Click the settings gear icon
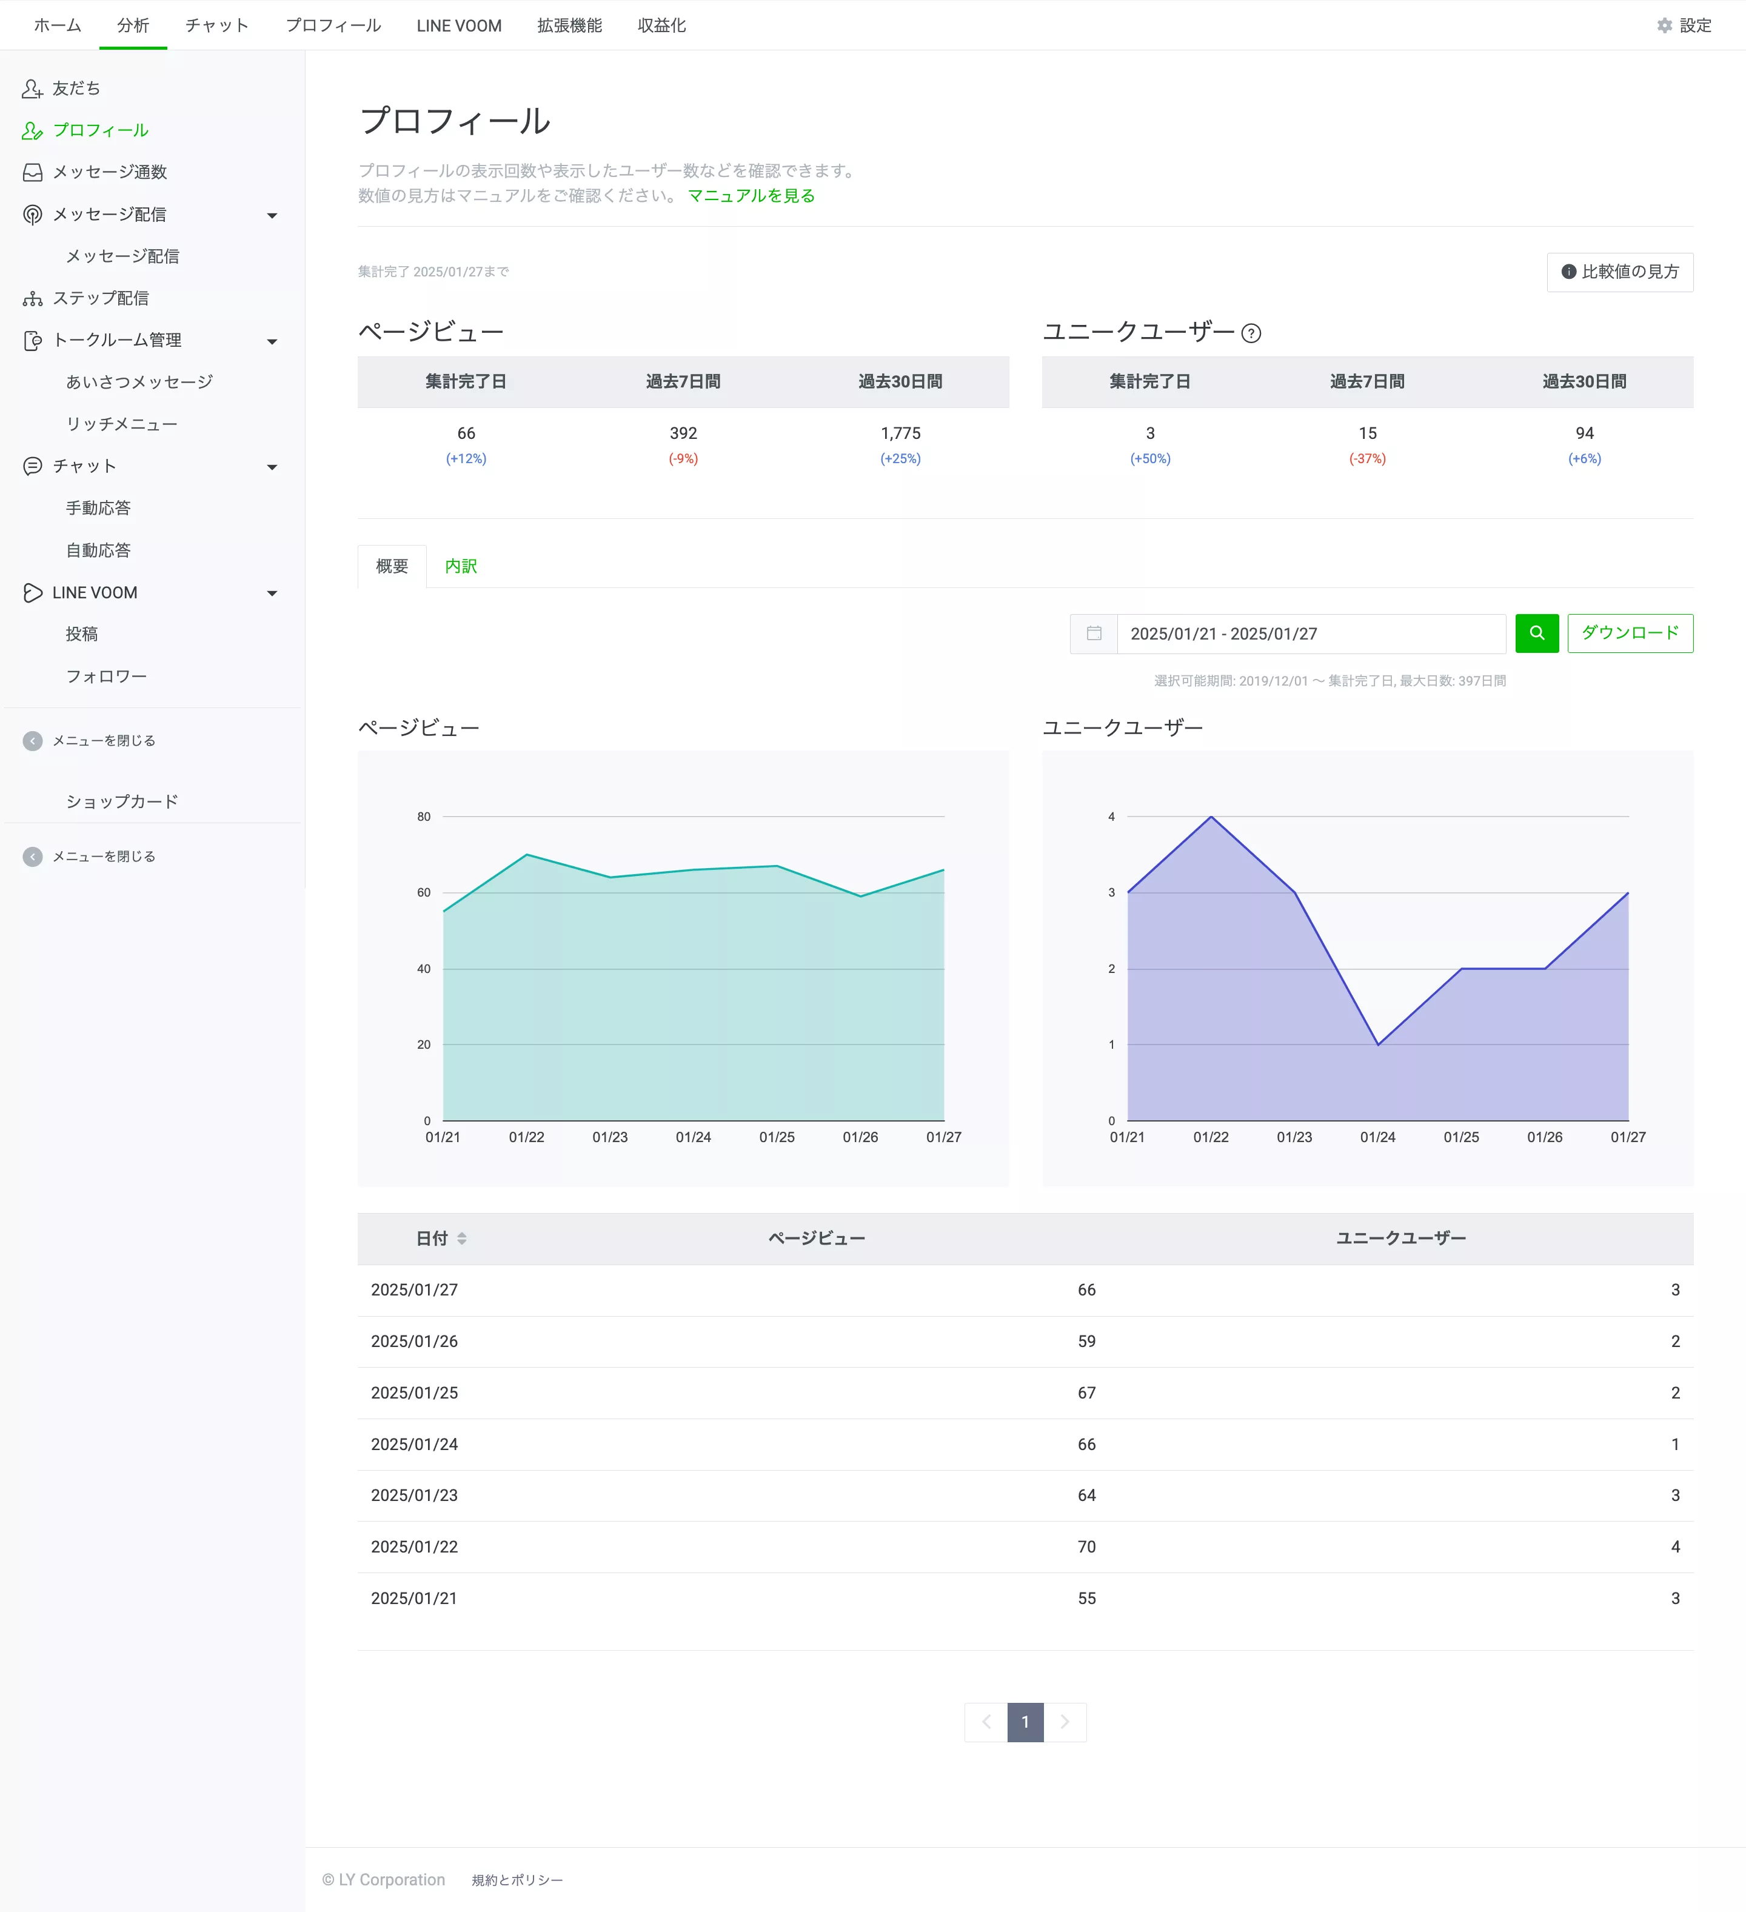The image size is (1746, 1912). (1664, 25)
